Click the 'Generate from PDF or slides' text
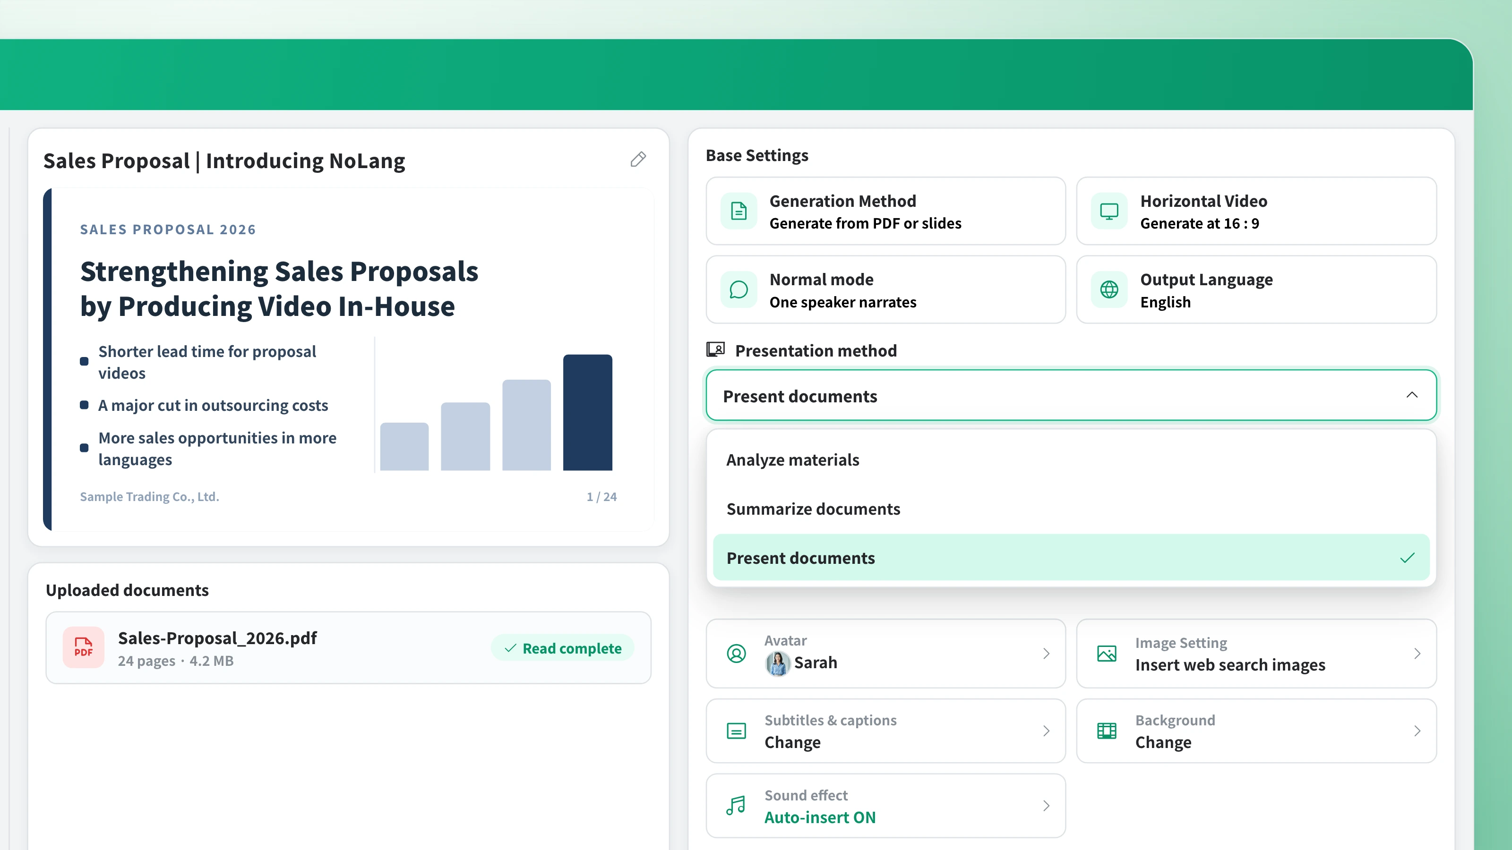This screenshot has width=1512, height=850. [x=865, y=223]
